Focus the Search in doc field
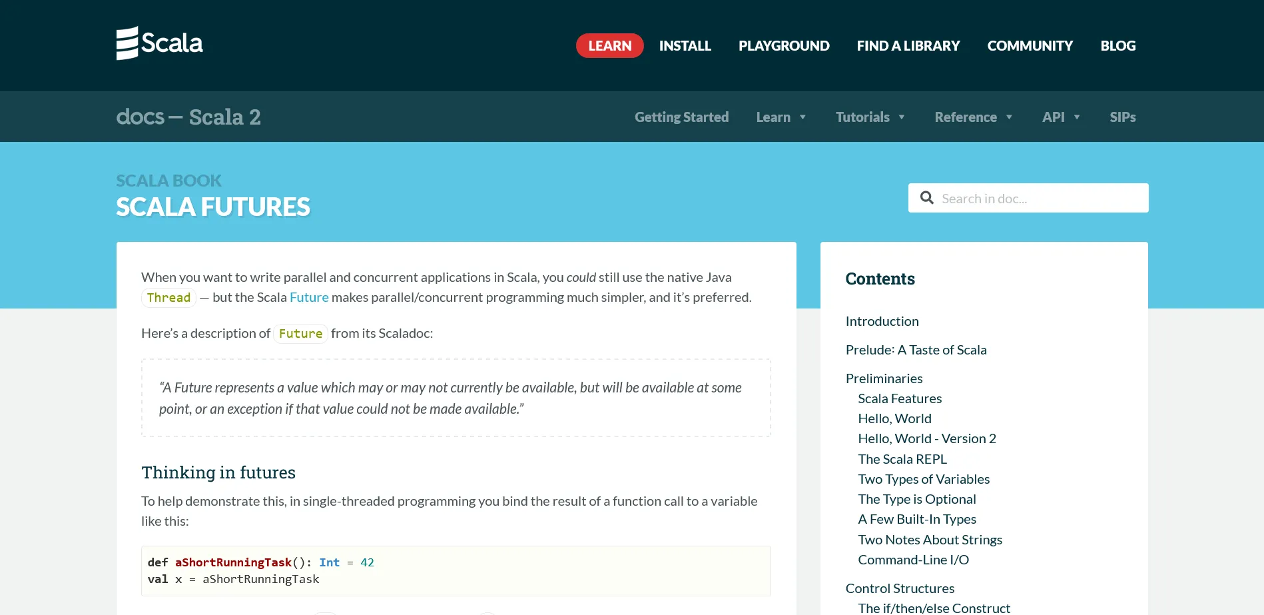This screenshot has height=615, width=1264. point(1028,198)
